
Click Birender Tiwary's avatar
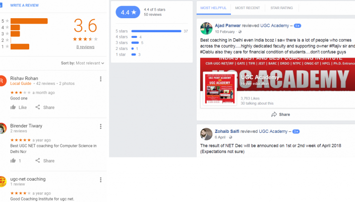pyautogui.click(x=3, y=128)
